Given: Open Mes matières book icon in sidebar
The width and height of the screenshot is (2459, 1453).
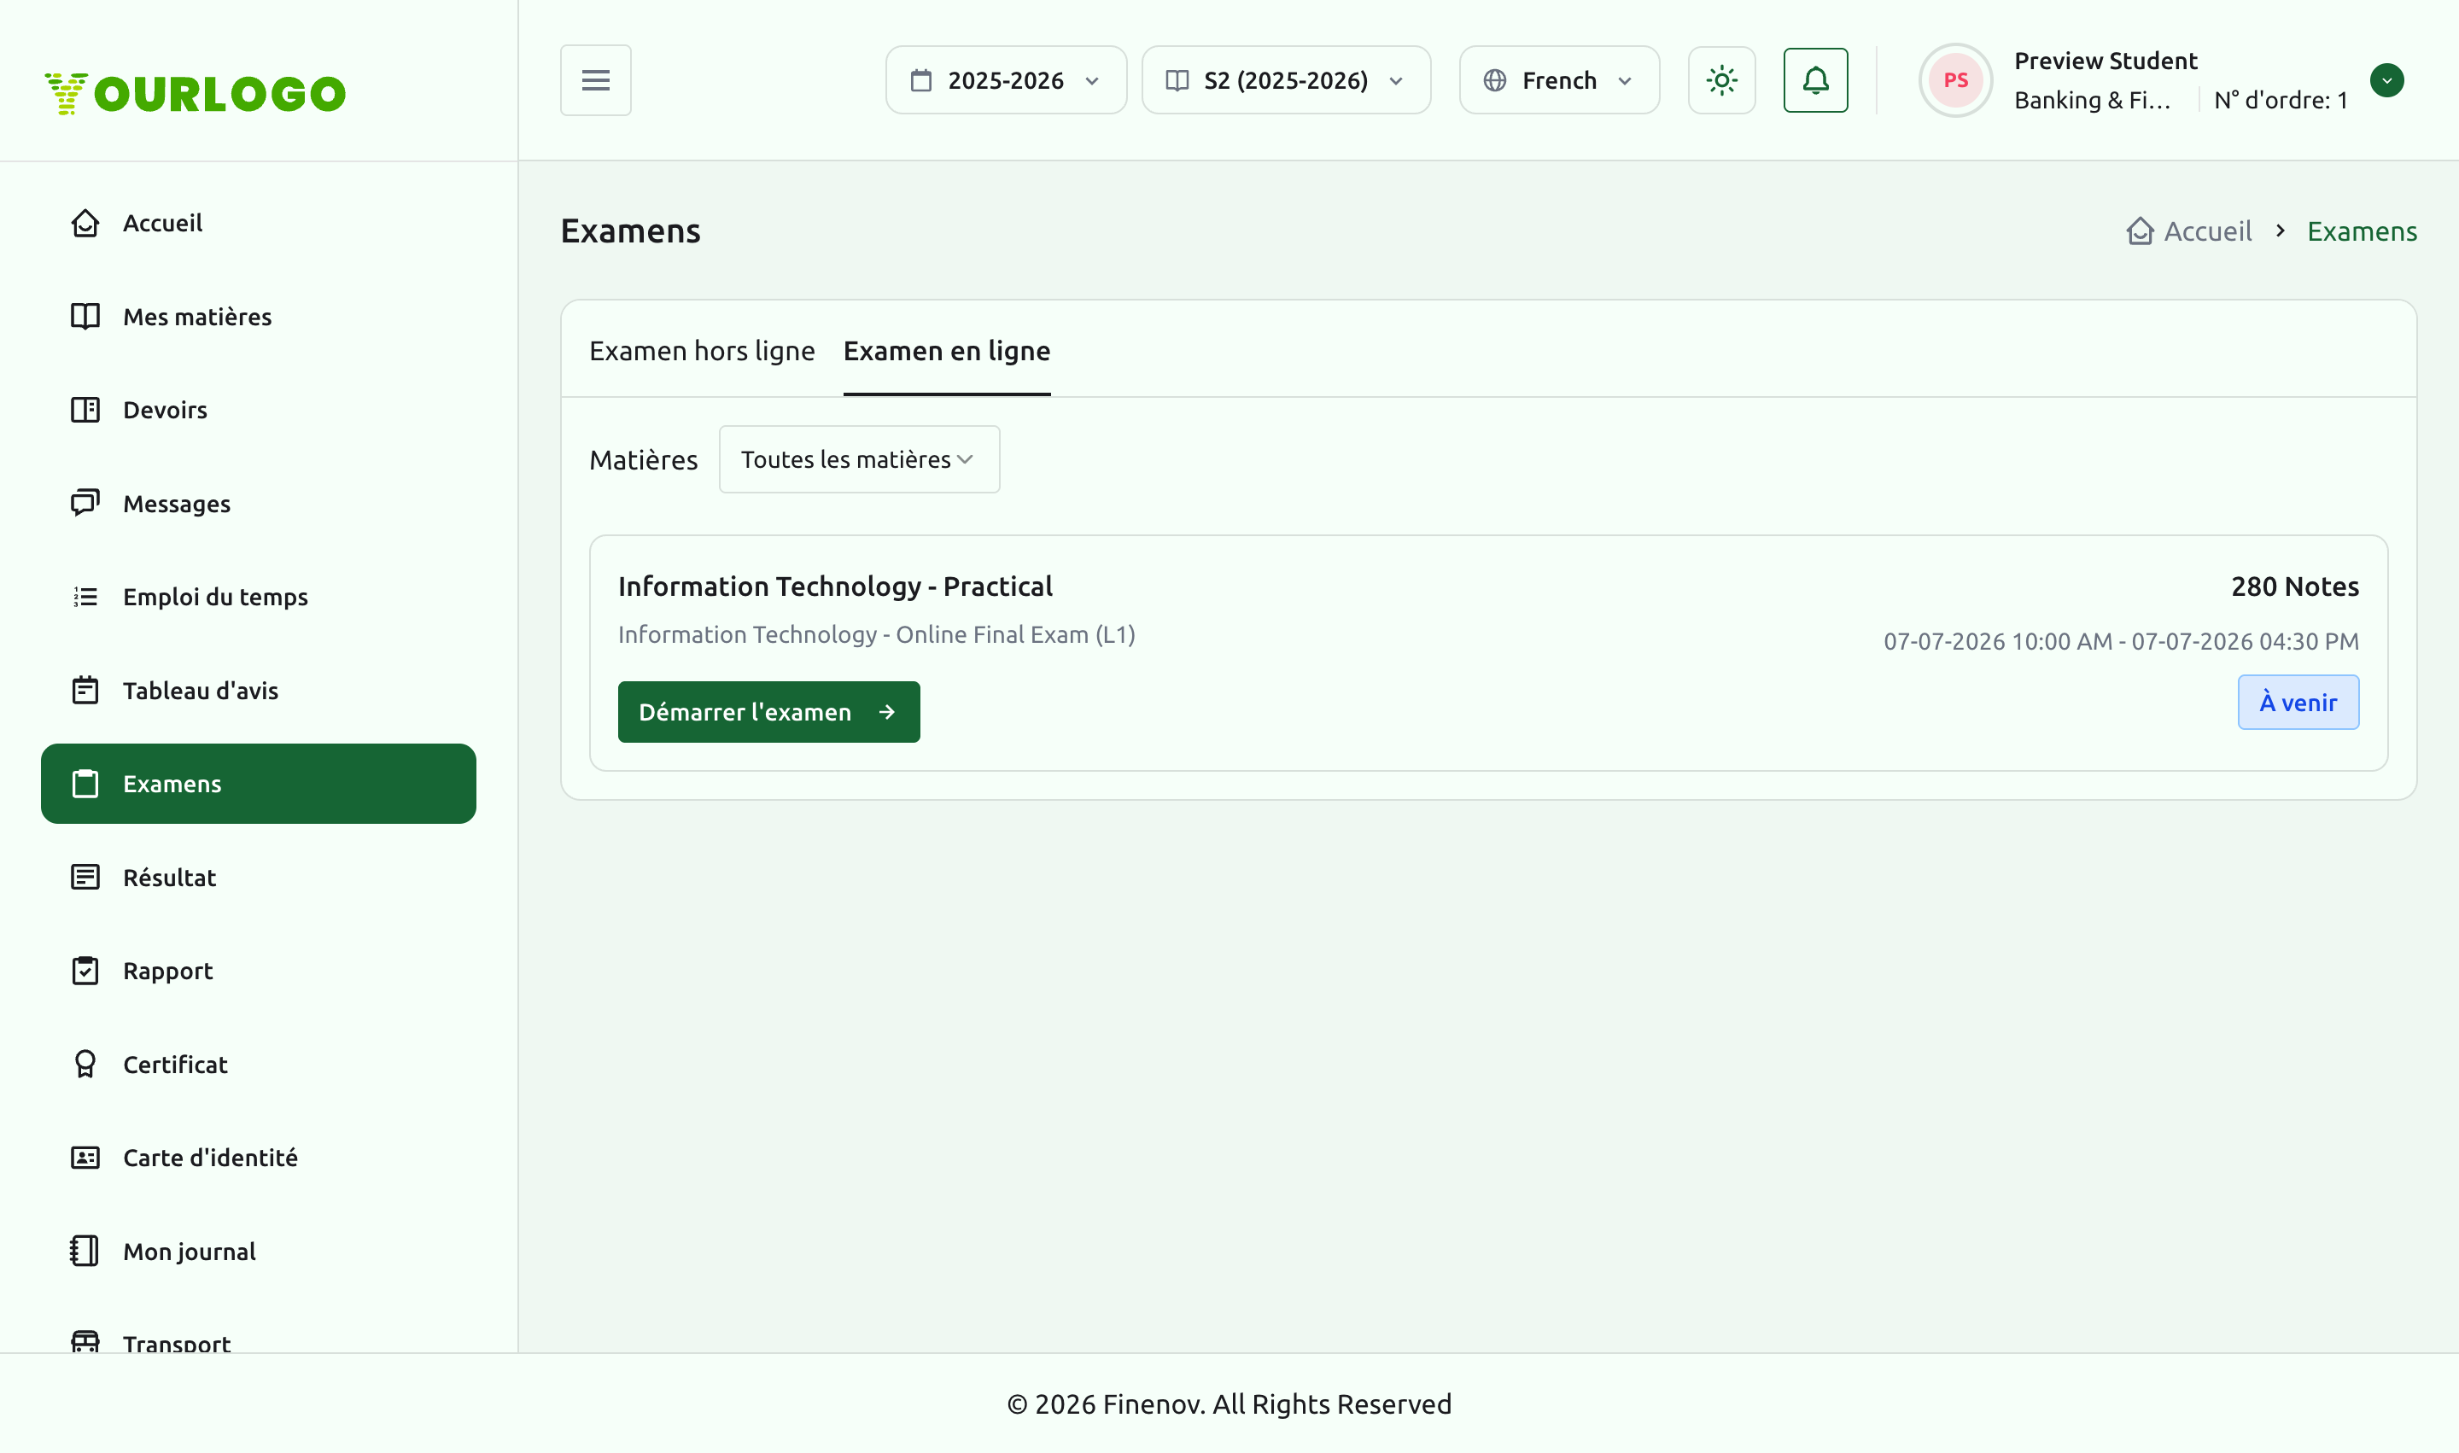Looking at the screenshot, I should (x=85, y=316).
